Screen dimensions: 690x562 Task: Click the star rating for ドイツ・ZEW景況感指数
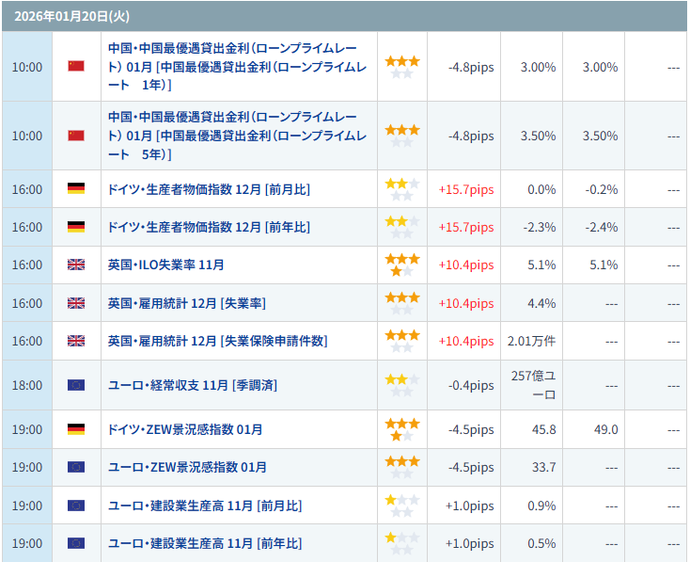pos(402,429)
